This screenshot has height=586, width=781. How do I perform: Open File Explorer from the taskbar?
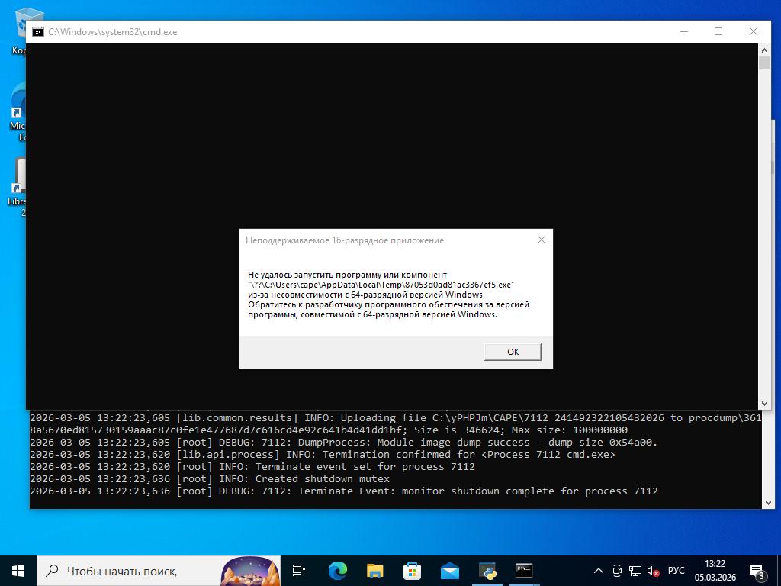[x=374, y=570]
